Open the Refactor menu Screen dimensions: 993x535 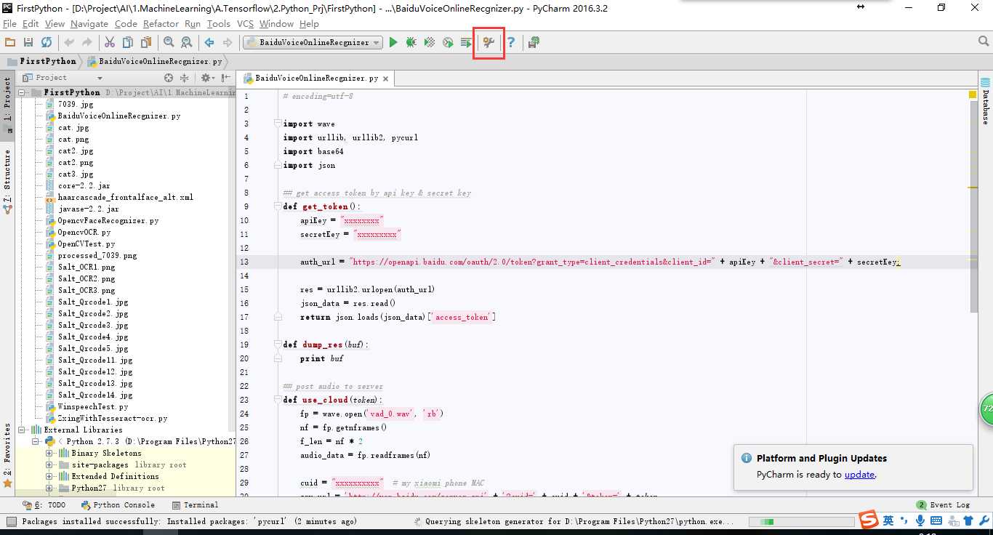pos(161,24)
